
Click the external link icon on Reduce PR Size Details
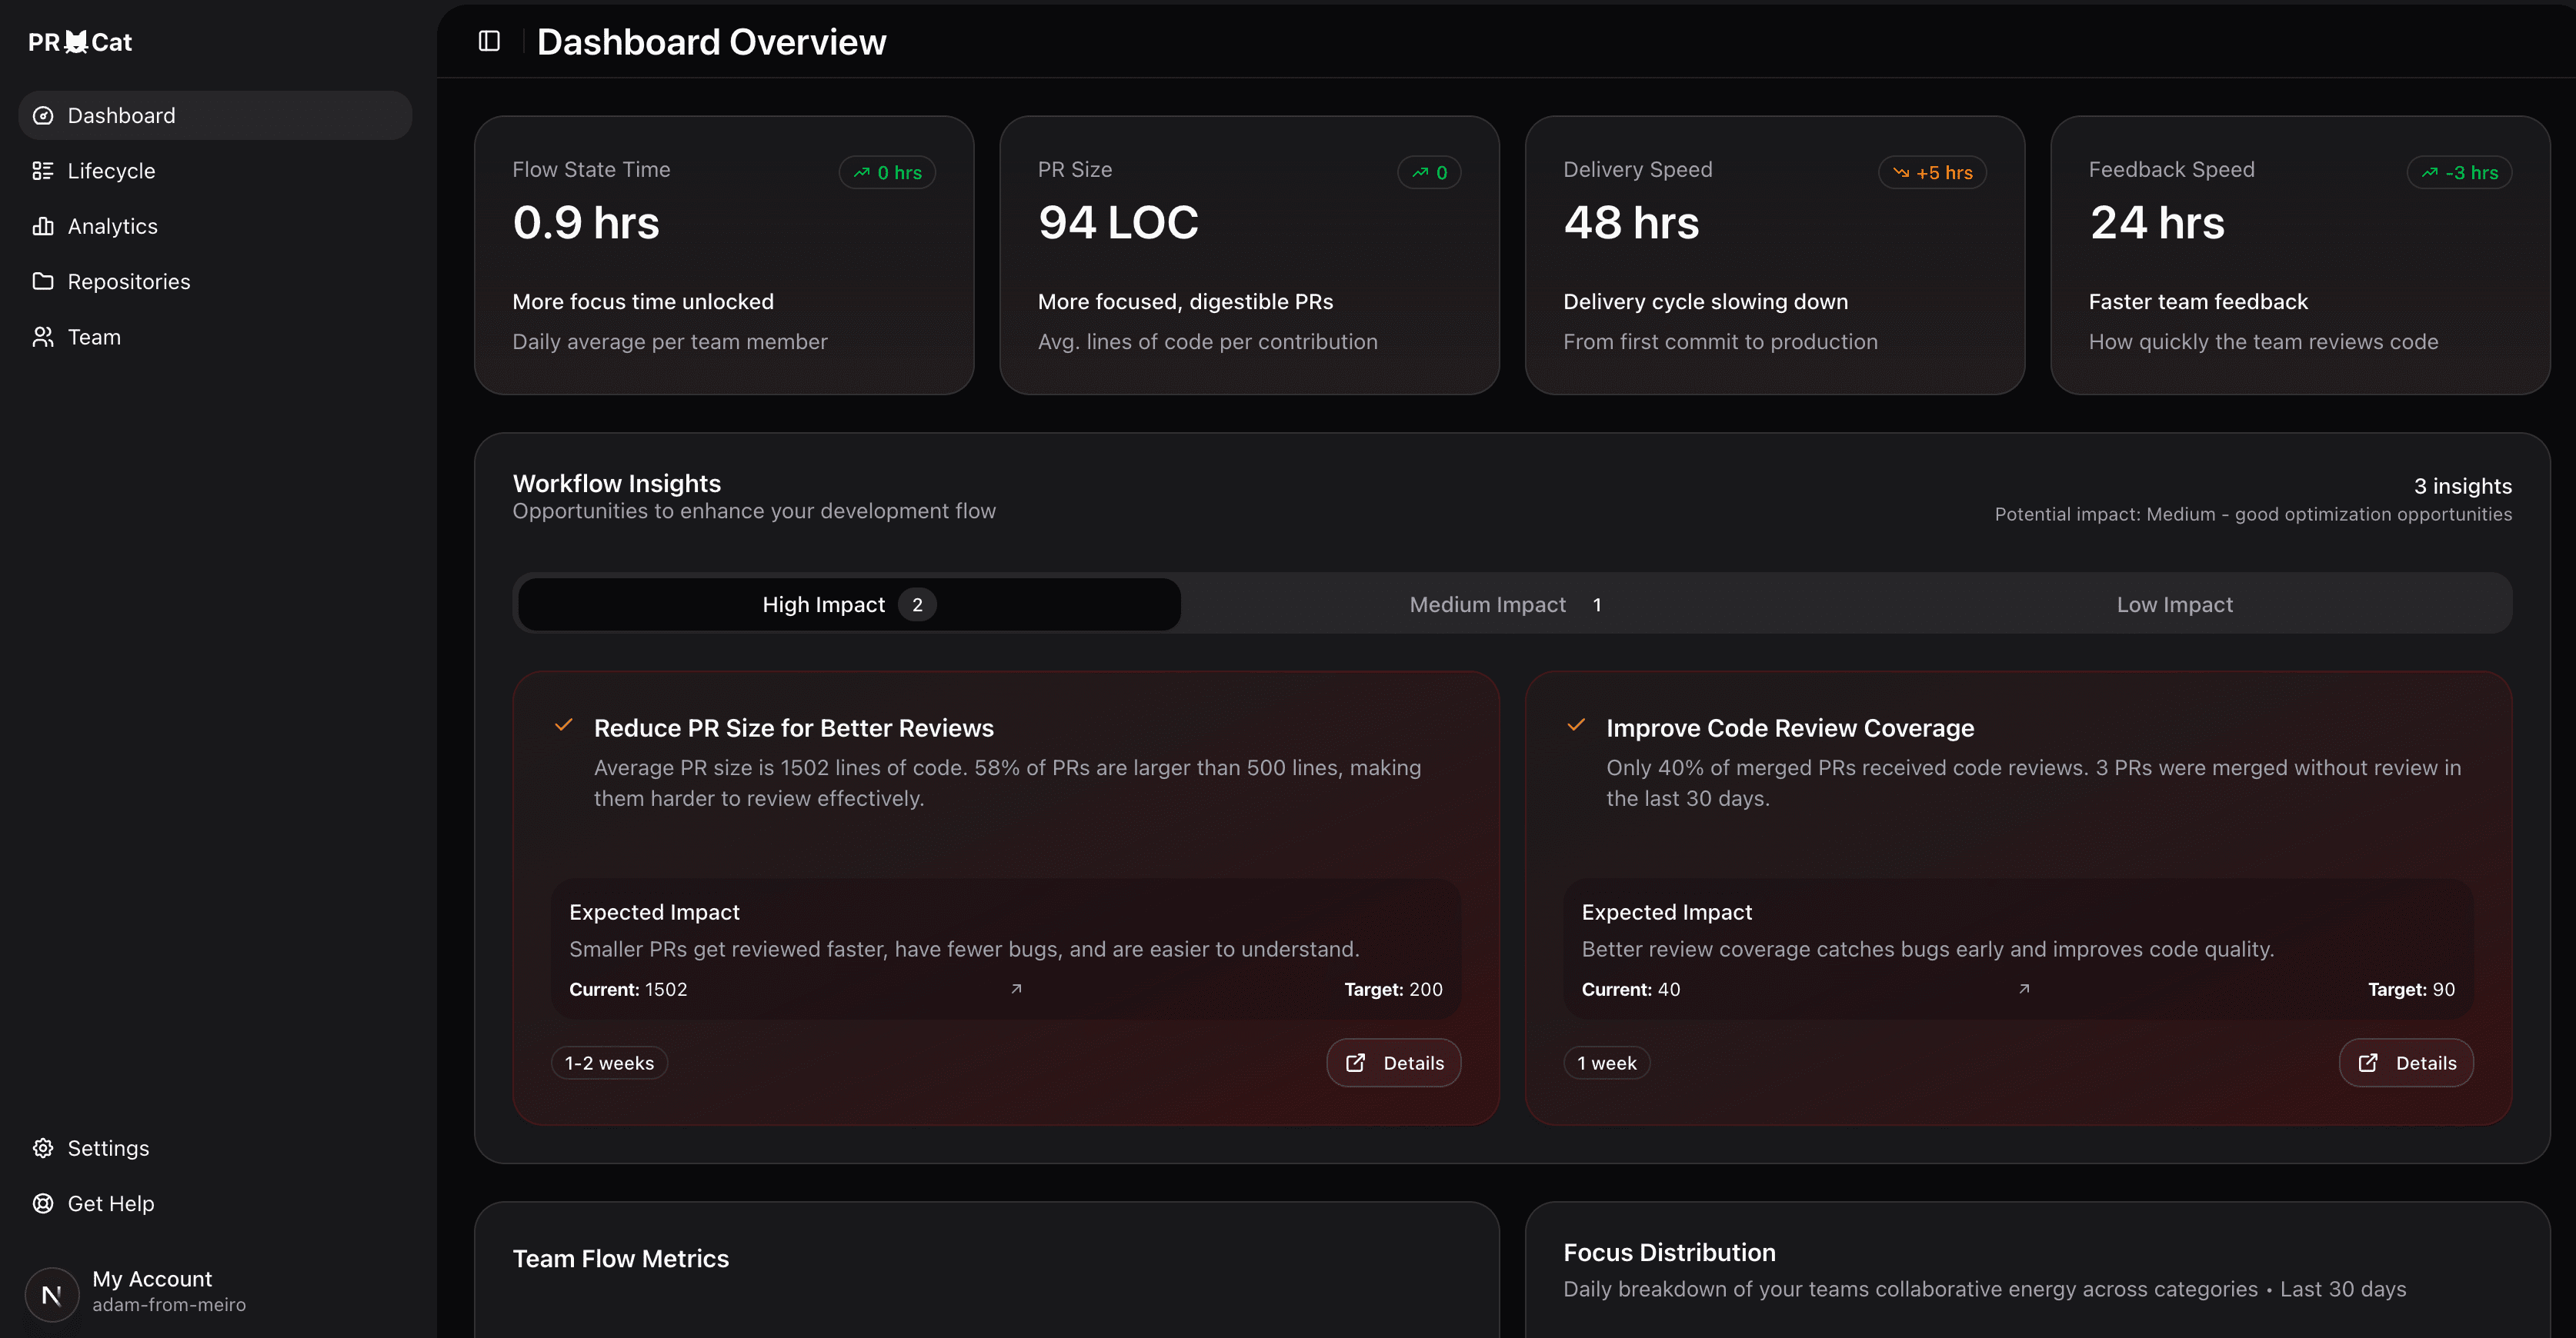(1355, 1062)
